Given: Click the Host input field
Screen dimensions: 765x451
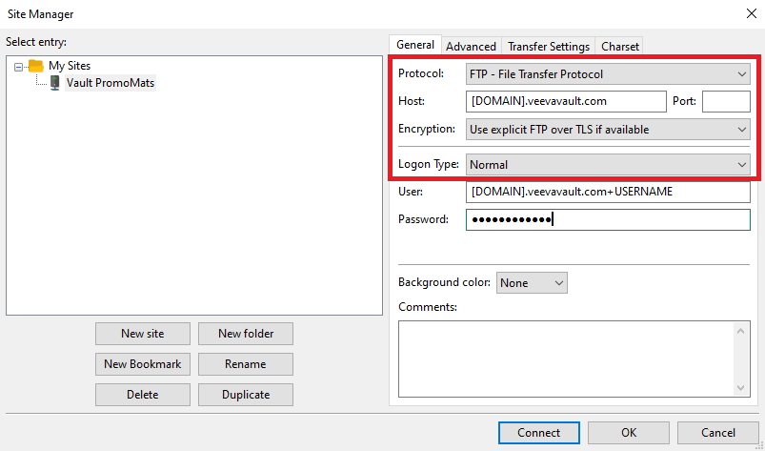Looking at the screenshot, I should (566, 101).
